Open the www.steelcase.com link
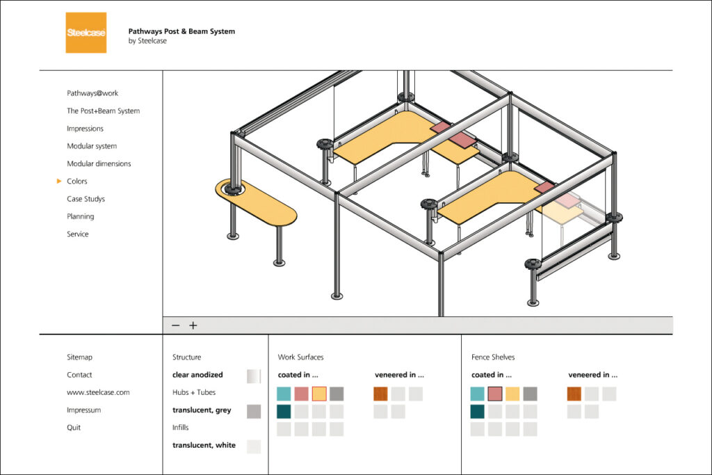712x475 pixels. pyautogui.click(x=98, y=393)
